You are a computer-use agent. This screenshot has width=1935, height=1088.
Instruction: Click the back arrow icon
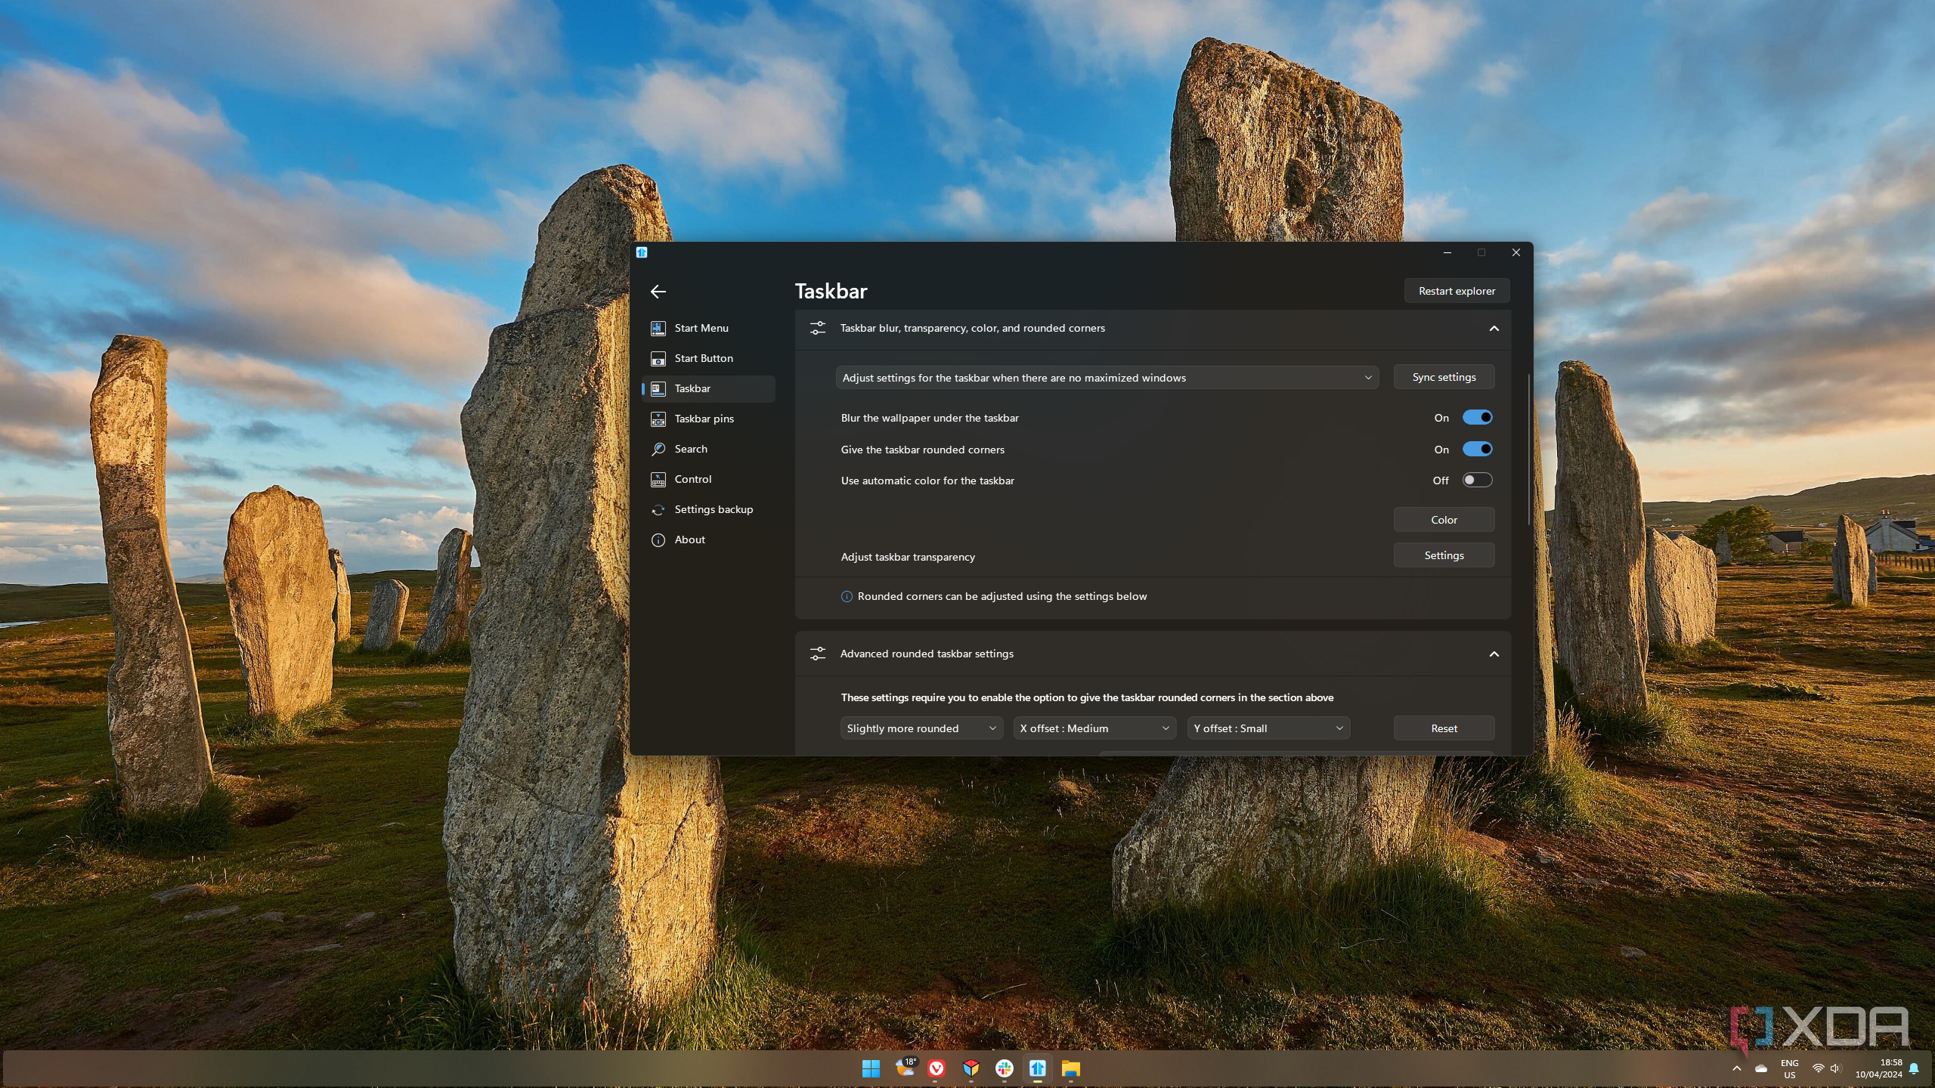click(658, 292)
